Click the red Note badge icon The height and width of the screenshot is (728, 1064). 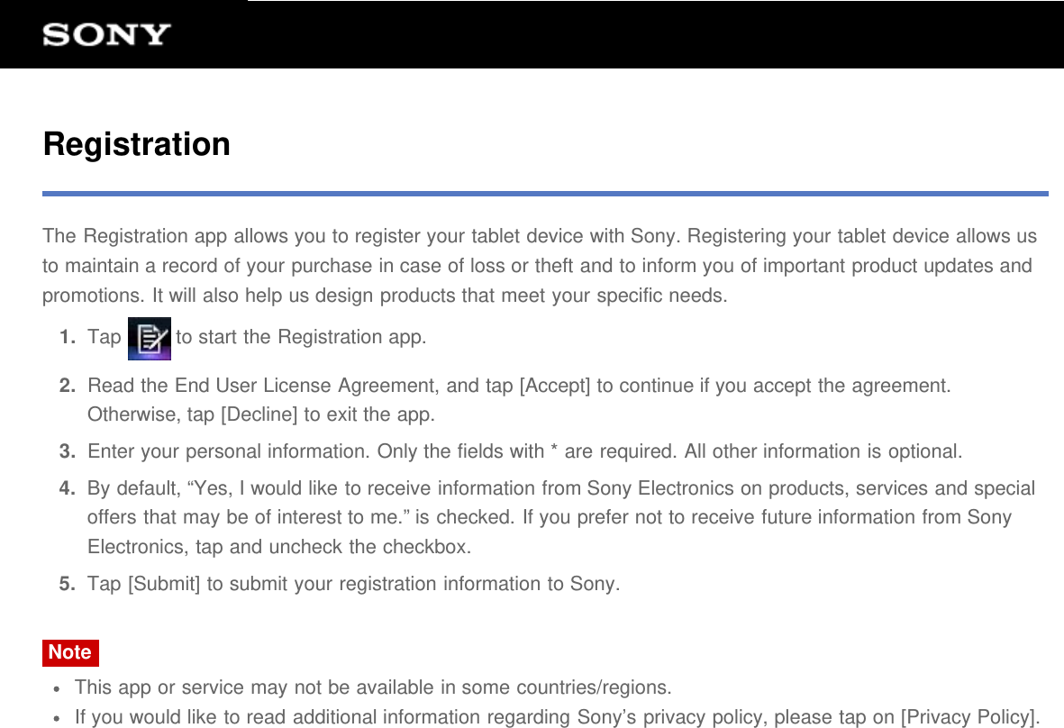(x=69, y=652)
